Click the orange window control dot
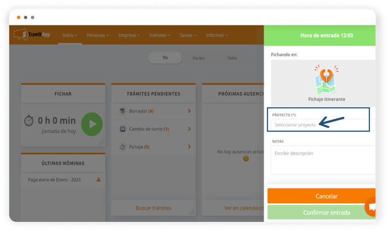 [x=19, y=17]
